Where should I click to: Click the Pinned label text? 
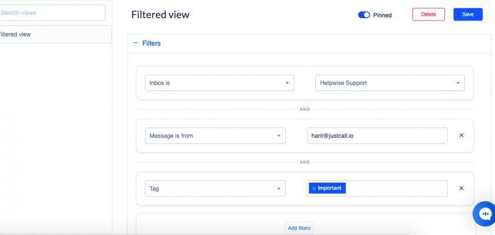(x=382, y=15)
